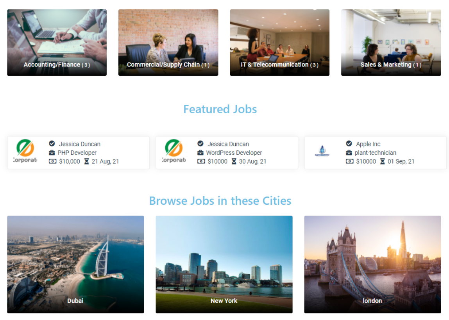Click hourglass icon beside 30 Aug, 21

(234, 161)
